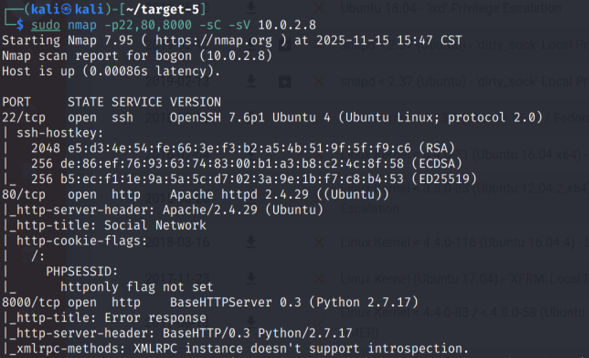
Task: Open 'Linux Kernel < 4.4.0-116 (Ubuntu 16.04.4)' link
Action: point(465,242)
